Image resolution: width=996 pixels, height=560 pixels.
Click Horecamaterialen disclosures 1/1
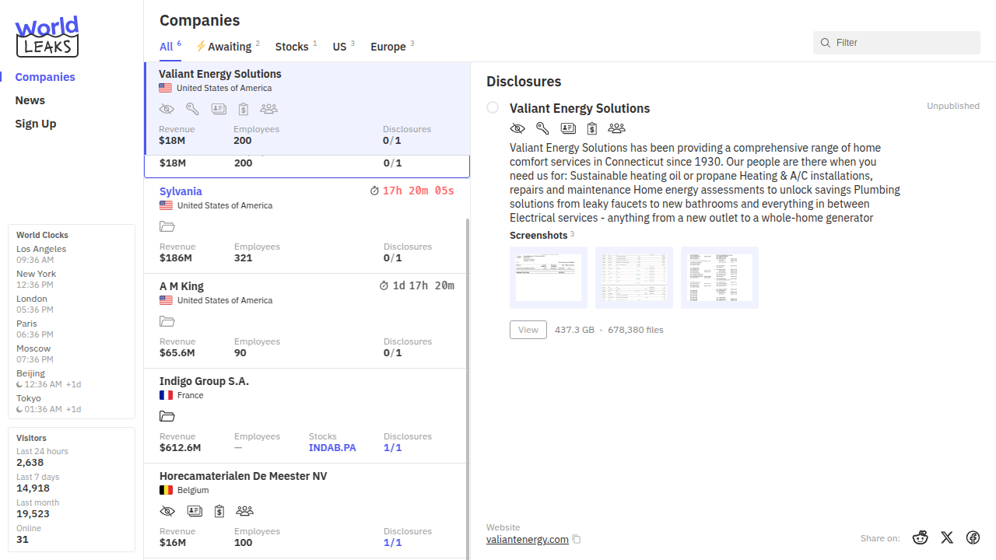click(393, 543)
